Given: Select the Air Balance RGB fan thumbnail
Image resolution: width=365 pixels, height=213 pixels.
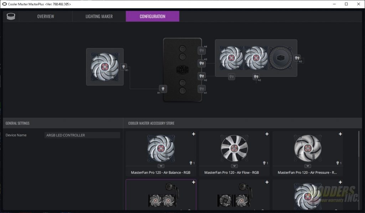Looking at the screenshot, I should (161, 148).
